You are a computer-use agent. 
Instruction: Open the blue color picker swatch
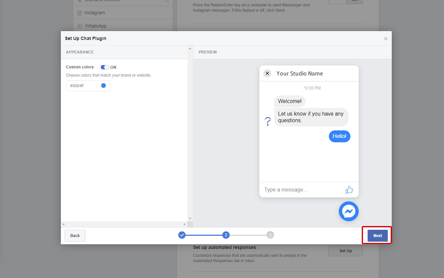(104, 86)
